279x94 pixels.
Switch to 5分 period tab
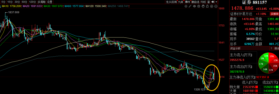coord(4,2)
